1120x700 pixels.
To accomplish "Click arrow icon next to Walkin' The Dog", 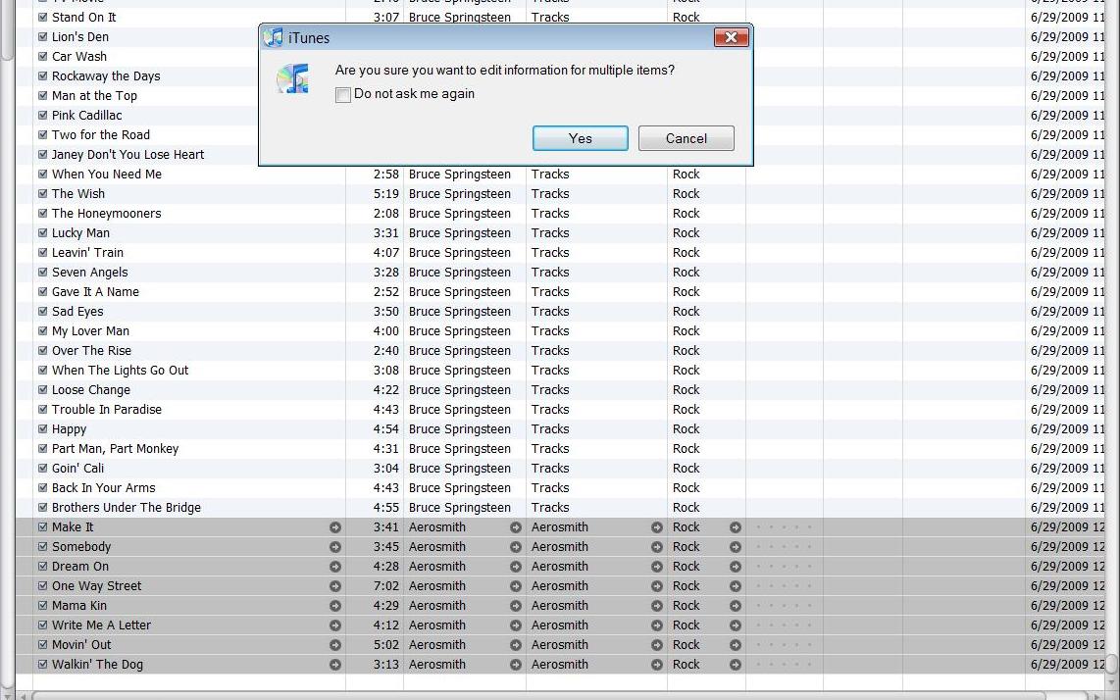I will pyautogui.click(x=335, y=665).
